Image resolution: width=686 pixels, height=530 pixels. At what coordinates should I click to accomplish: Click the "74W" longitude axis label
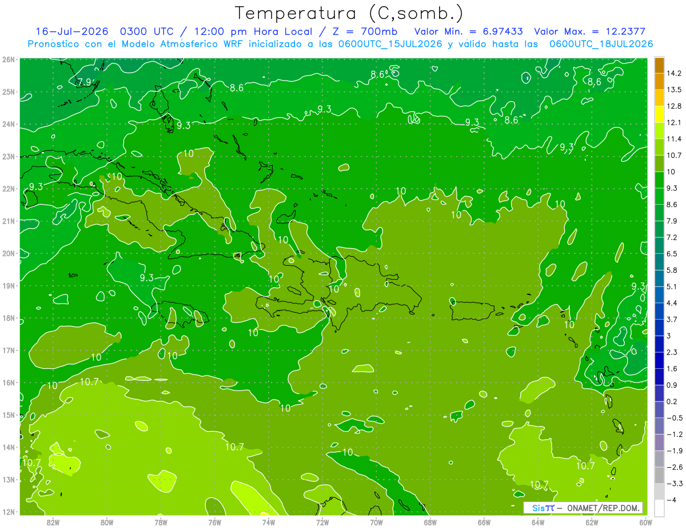pyautogui.click(x=269, y=522)
